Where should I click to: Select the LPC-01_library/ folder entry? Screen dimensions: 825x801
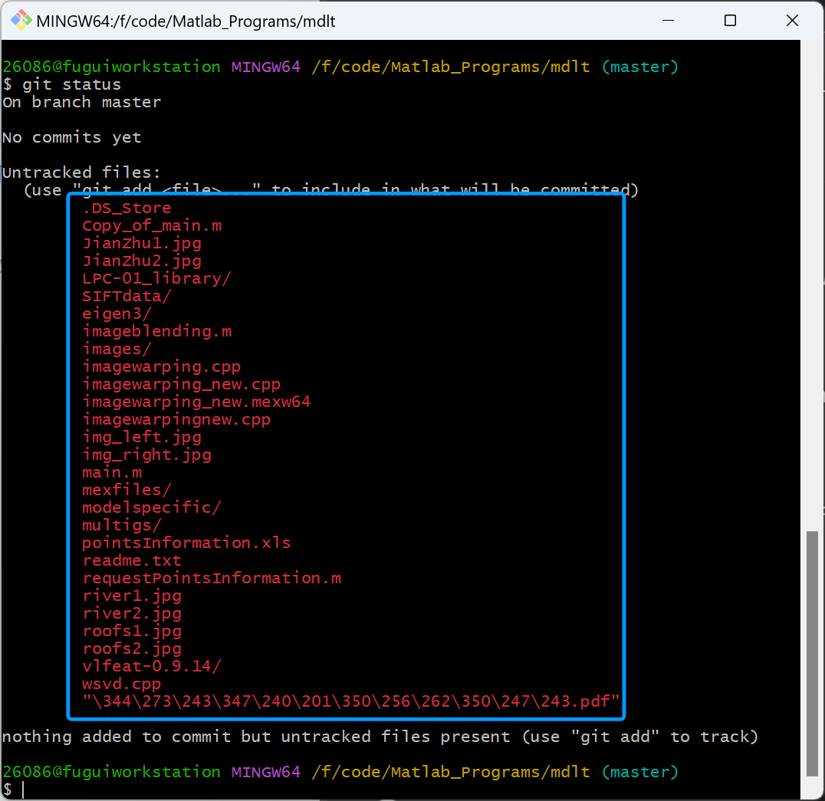(156, 278)
